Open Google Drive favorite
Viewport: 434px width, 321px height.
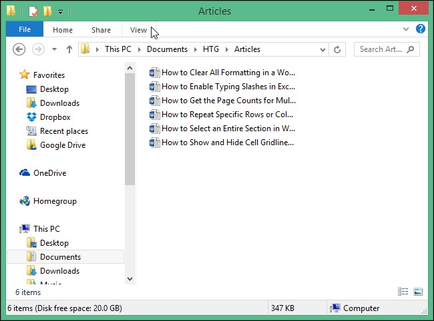point(63,145)
